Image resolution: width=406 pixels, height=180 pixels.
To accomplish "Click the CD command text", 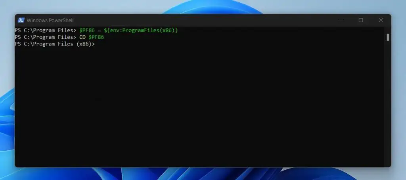I will pyautogui.click(x=82, y=37).
